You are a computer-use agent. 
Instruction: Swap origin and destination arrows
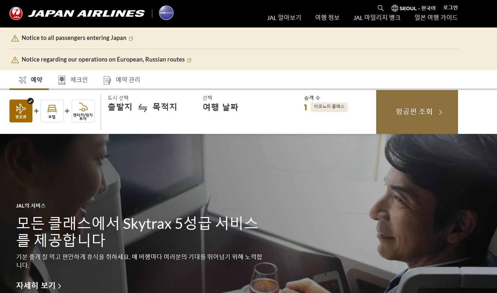(x=143, y=108)
